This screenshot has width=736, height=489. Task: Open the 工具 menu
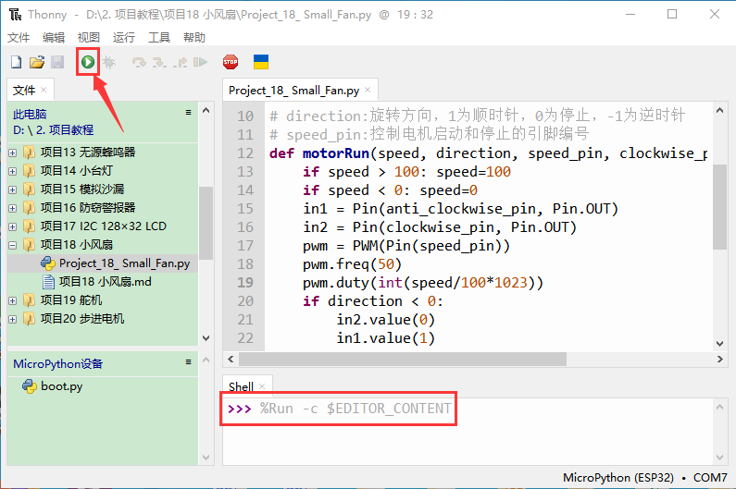pyautogui.click(x=159, y=37)
